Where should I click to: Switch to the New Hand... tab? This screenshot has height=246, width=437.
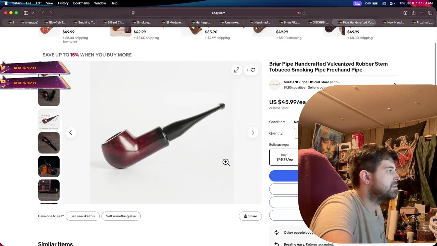(x=393, y=23)
